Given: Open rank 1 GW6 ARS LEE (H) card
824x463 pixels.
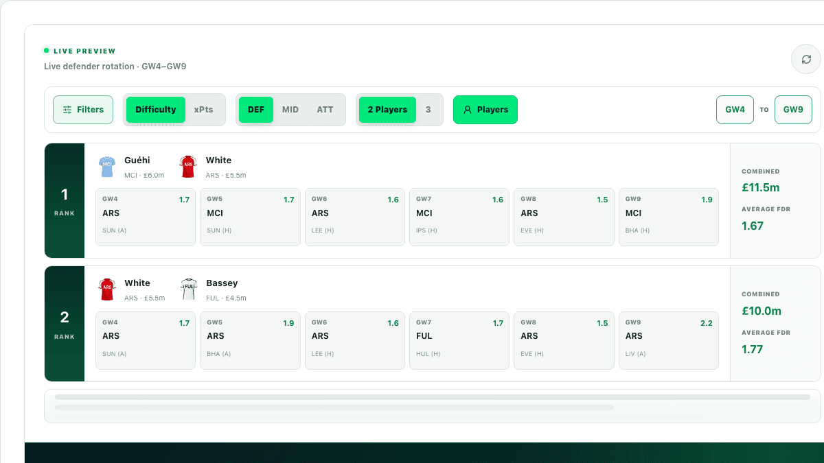Looking at the screenshot, I should (x=355, y=217).
